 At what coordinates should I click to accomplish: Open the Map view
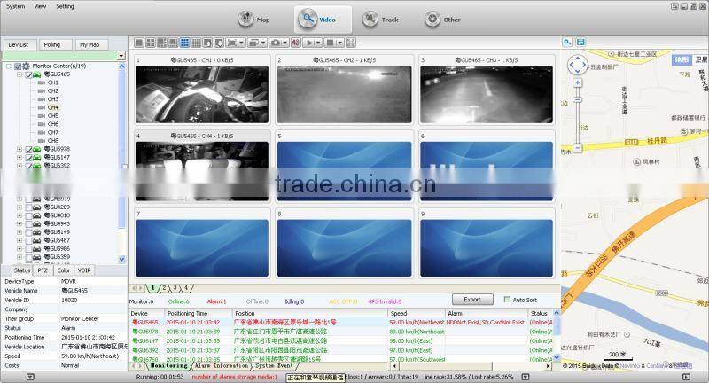point(254,20)
